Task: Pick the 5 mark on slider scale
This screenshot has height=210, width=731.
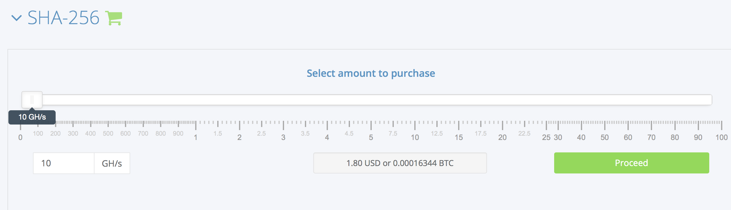Action: 371,137
